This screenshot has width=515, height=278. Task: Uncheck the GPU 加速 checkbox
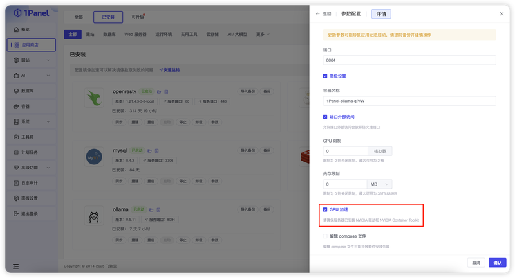tap(325, 209)
